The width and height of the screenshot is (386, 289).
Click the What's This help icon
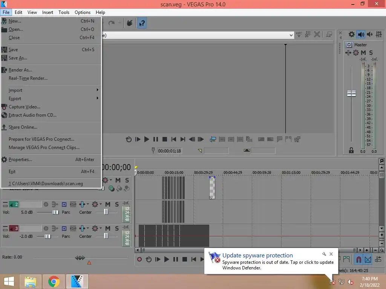(142, 23)
